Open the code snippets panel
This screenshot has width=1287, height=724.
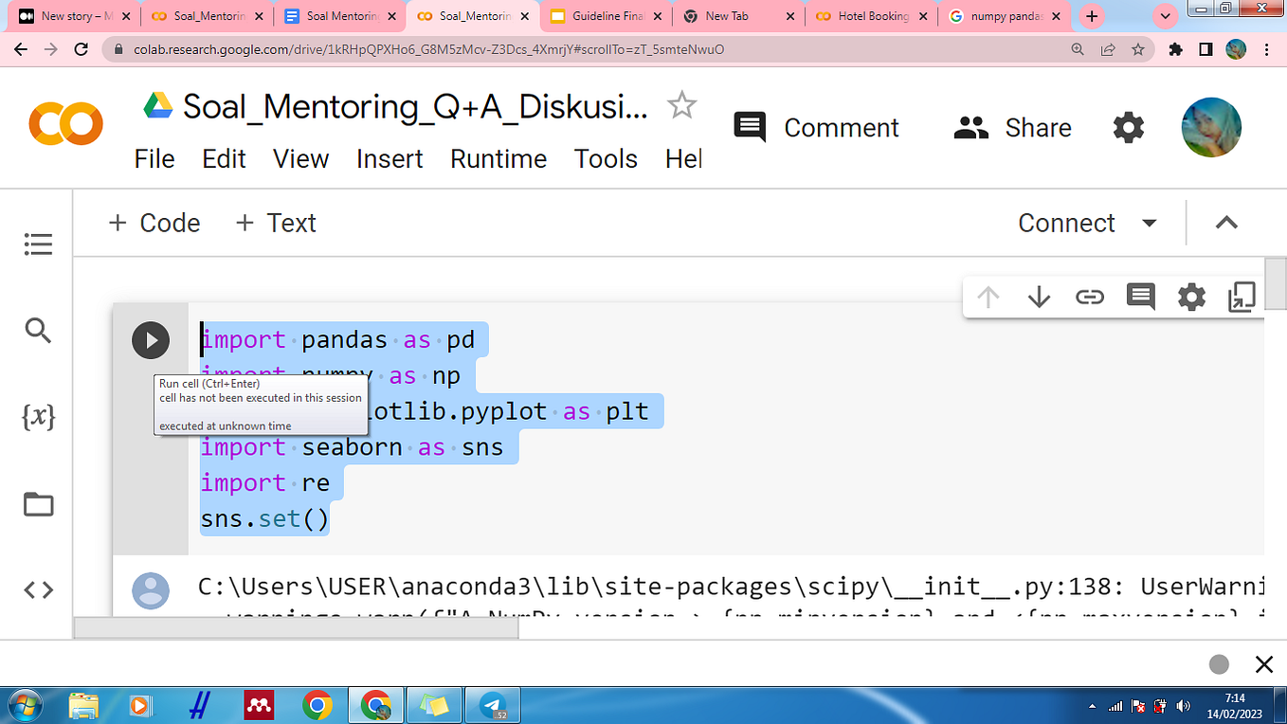click(x=38, y=589)
